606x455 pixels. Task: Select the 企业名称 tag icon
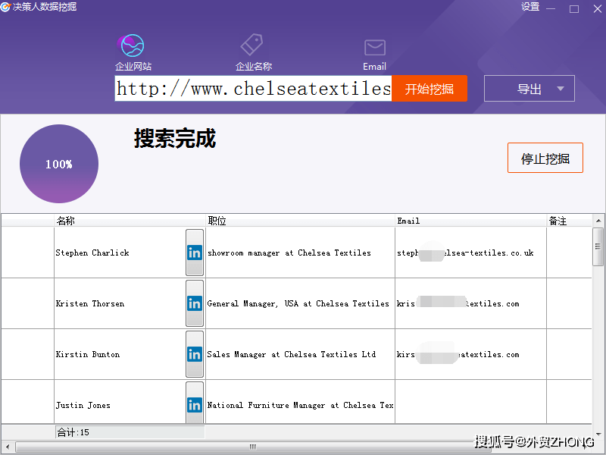pos(251,44)
